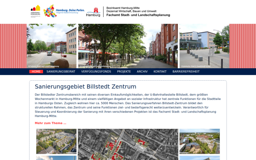256x160 pixels.
Task: Navigate to BARRIEREFREIHEIT
Action: coord(186,72)
